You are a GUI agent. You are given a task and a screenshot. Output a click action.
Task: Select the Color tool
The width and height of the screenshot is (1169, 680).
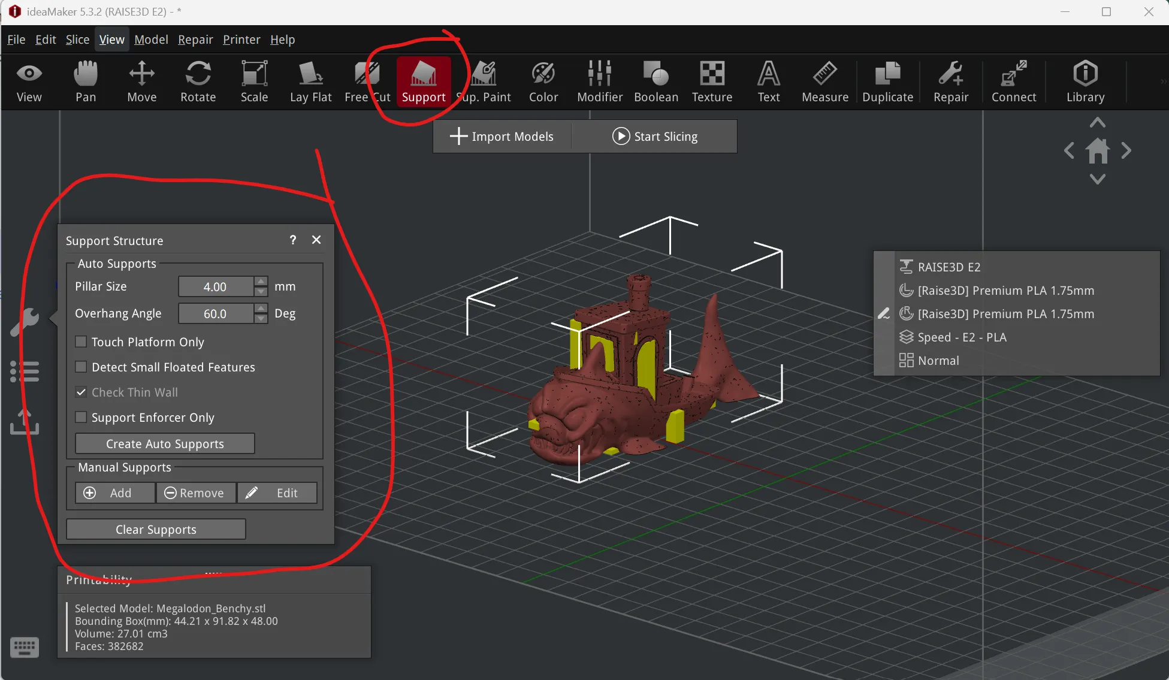pyautogui.click(x=543, y=82)
